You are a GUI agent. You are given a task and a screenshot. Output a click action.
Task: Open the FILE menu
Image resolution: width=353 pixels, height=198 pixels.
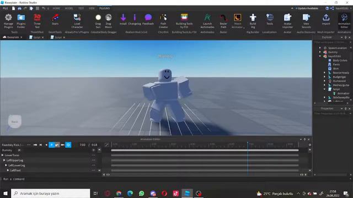[5, 8]
